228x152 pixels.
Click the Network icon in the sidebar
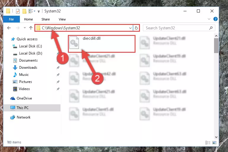pos(13,117)
